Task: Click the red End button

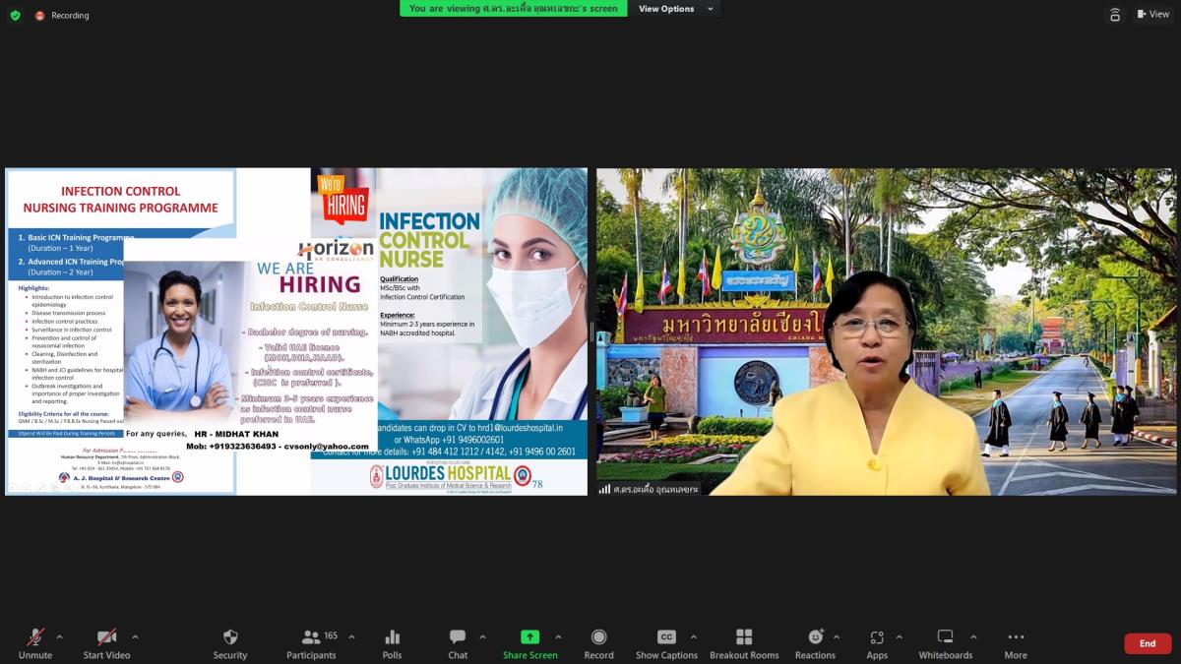Action: pyautogui.click(x=1148, y=643)
